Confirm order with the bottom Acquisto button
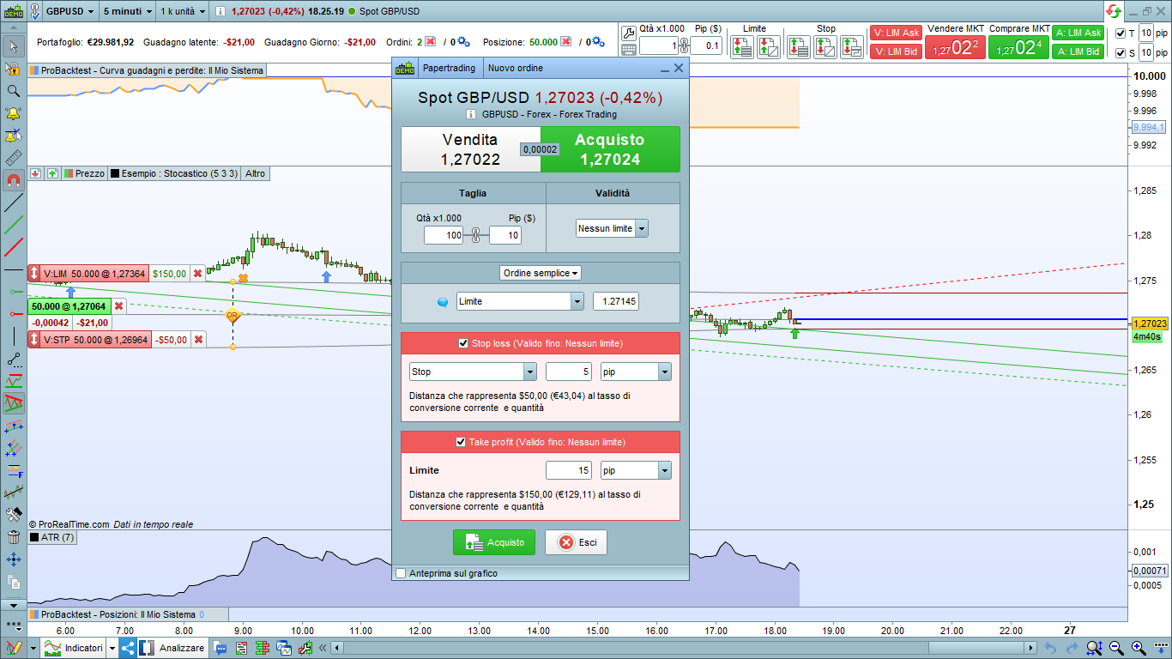This screenshot has height=659, width=1172. tap(494, 542)
